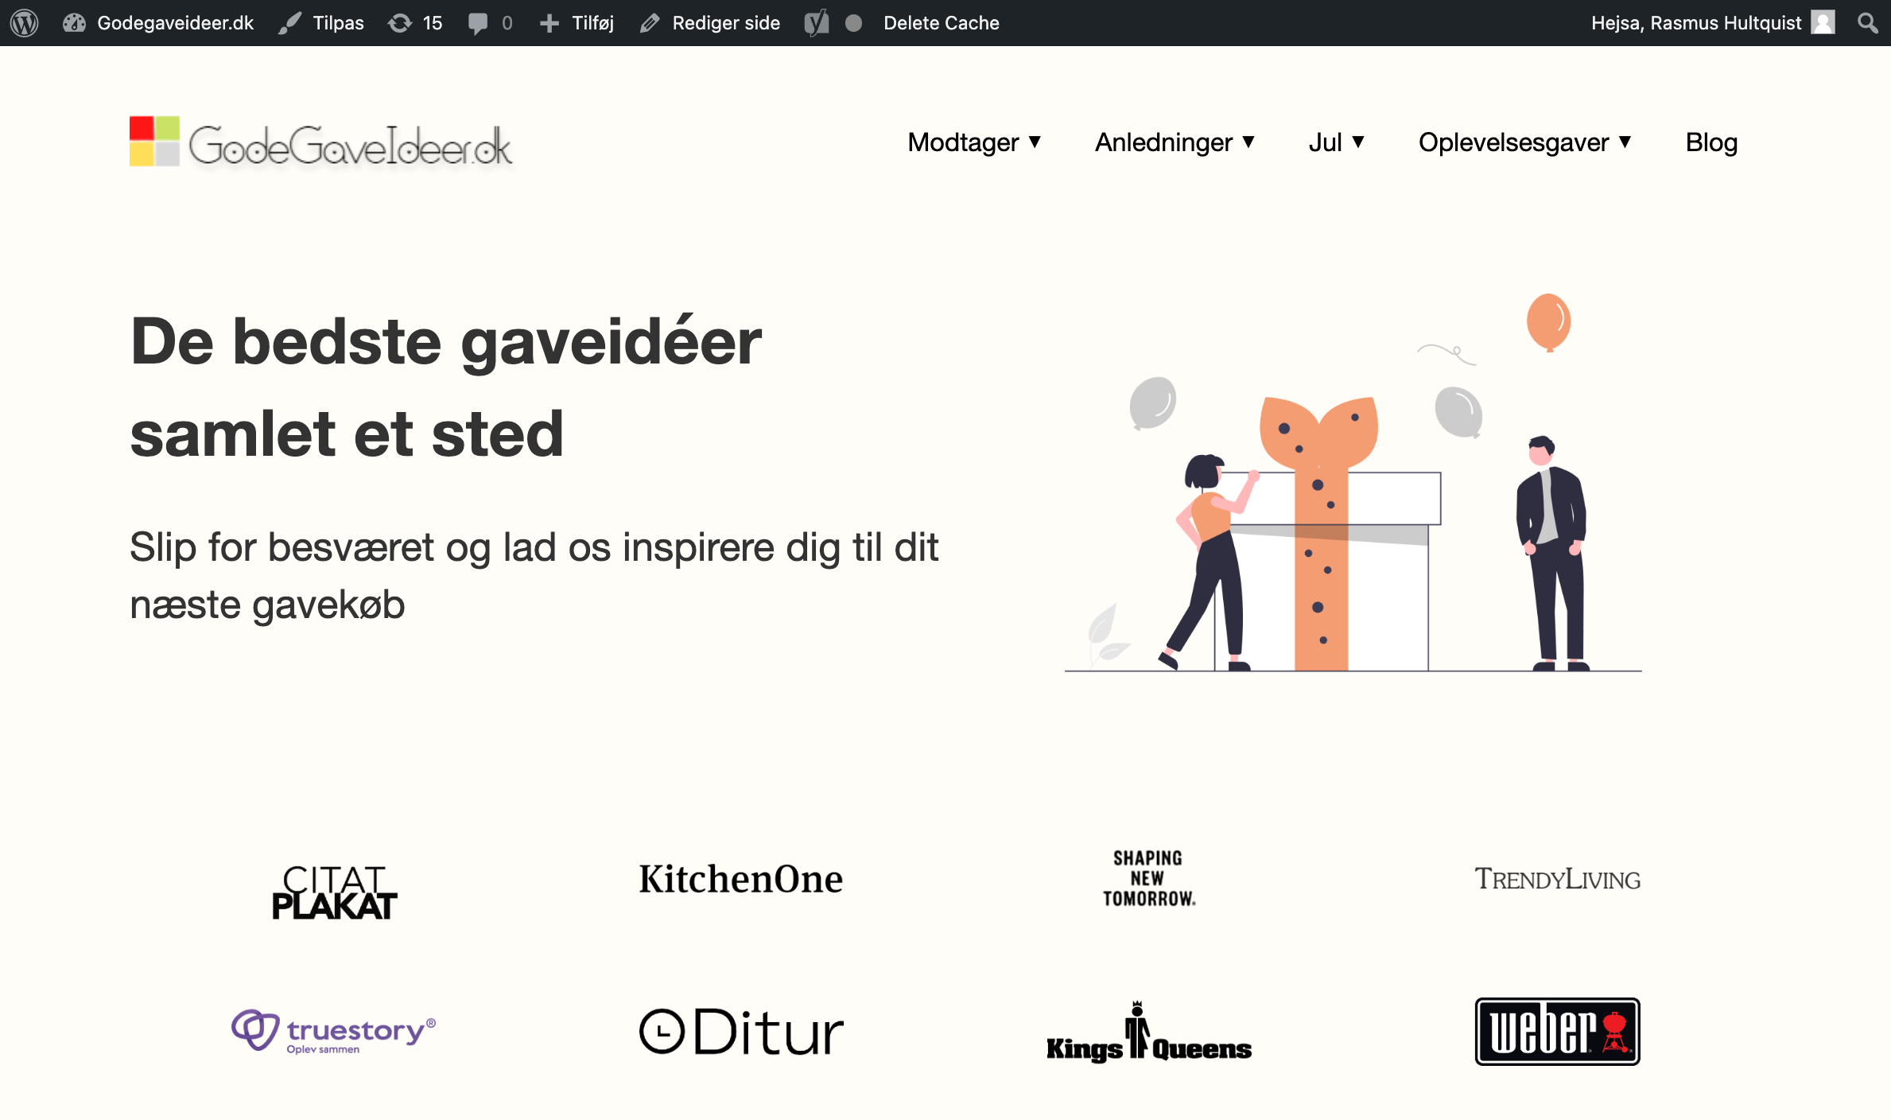
Task: Click the user avatar next to Rasmus Hultquist
Action: [x=1823, y=22]
